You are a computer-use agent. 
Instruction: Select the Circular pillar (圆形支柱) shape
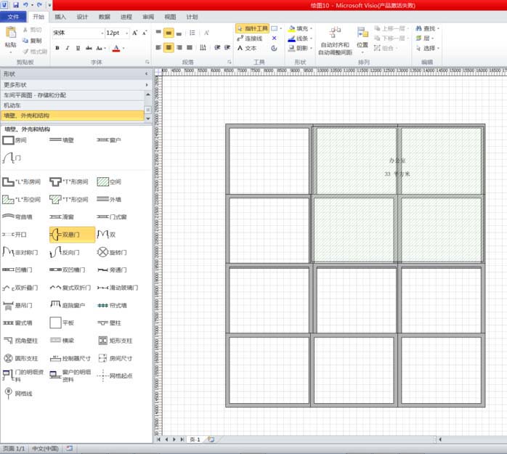20,358
